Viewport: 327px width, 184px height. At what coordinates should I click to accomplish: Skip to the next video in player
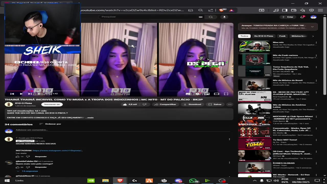(x=30, y=94)
